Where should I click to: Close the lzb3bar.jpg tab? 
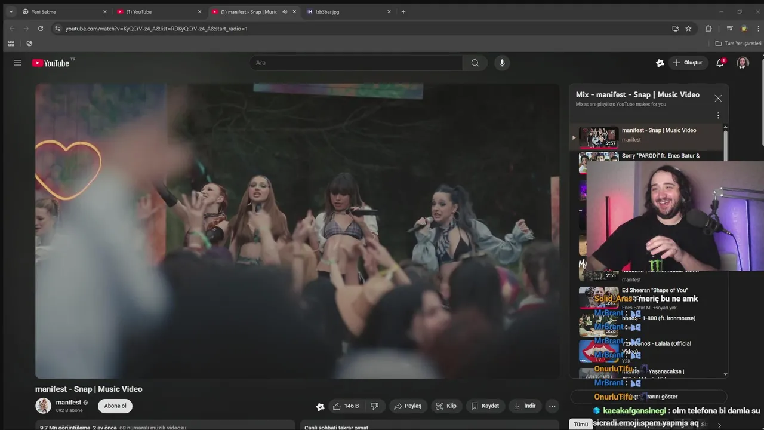(x=389, y=11)
